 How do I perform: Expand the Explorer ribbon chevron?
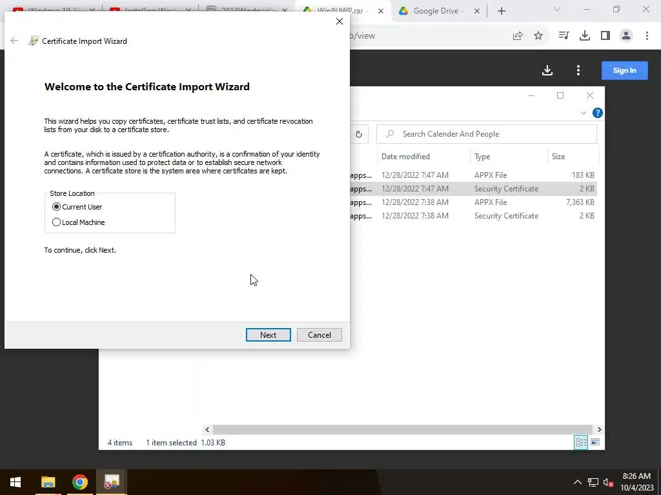tap(584, 113)
